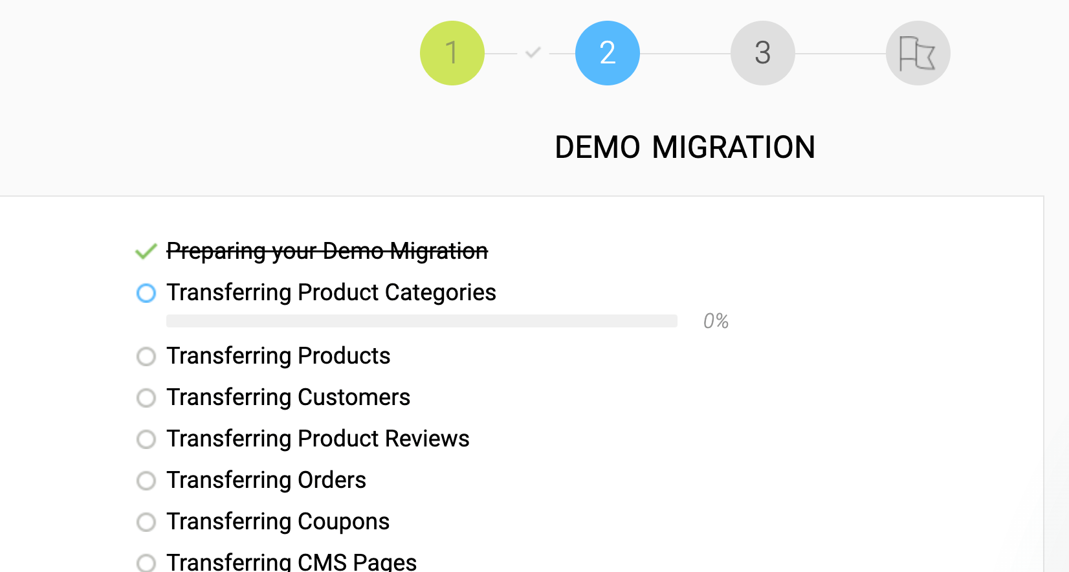Image resolution: width=1069 pixels, height=572 pixels.
Task: Click the progress bar under Transferring Product Categories
Action: [422, 321]
